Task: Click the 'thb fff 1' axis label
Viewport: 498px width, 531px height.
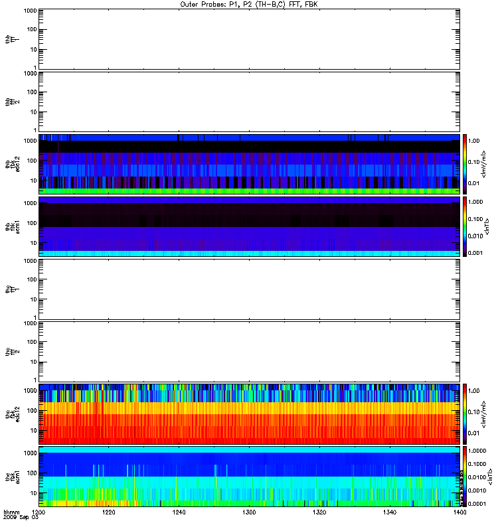Action: point(12,39)
